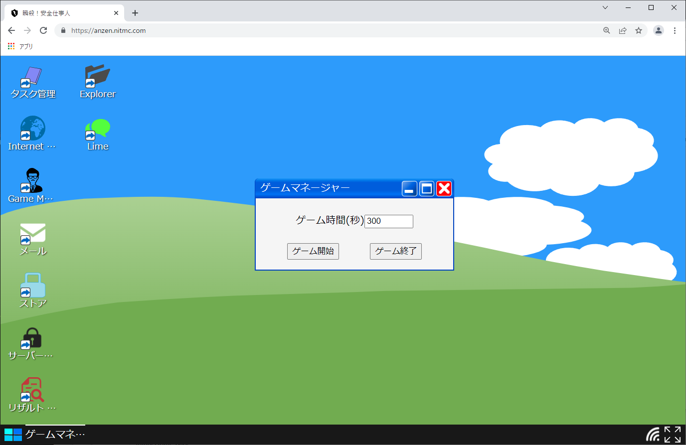Image resolution: width=686 pixels, height=445 pixels.
Task: Toggle fullscreen with the expand arrows icon
Action: click(673, 435)
